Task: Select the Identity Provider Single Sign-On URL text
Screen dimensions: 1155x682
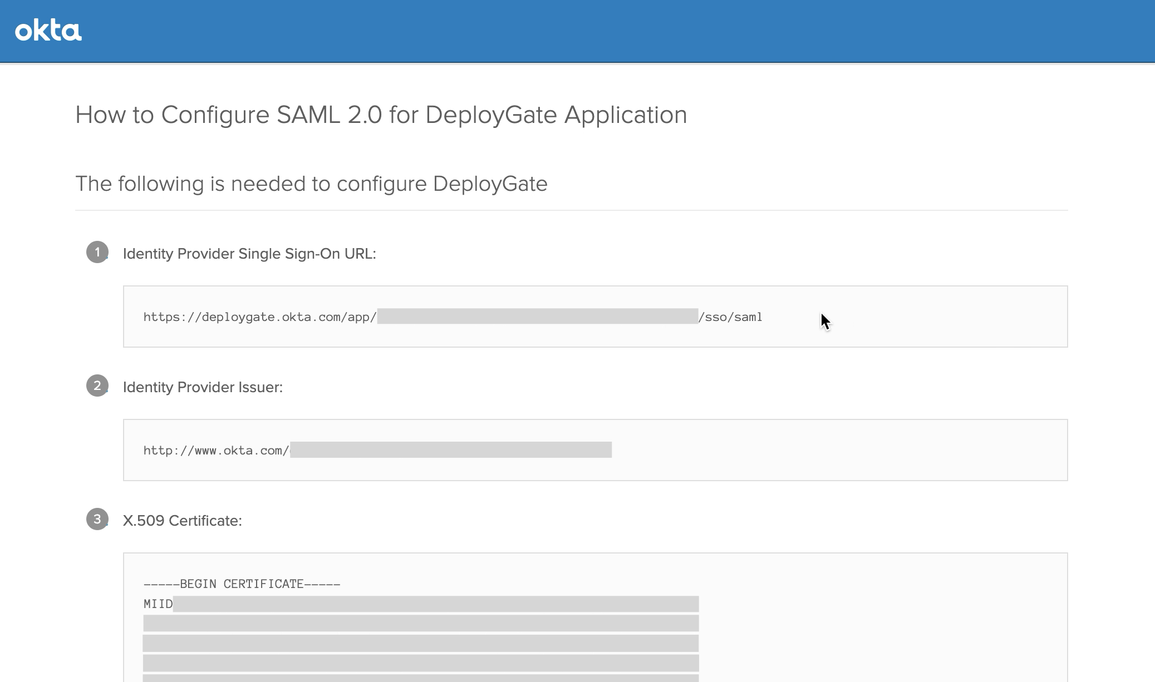Action: click(249, 253)
